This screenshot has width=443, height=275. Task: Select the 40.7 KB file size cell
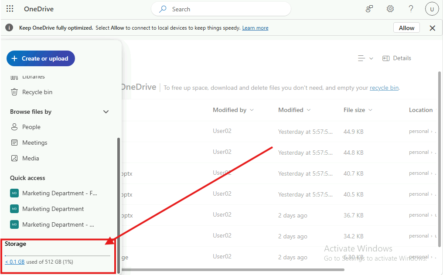pyautogui.click(x=354, y=173)
